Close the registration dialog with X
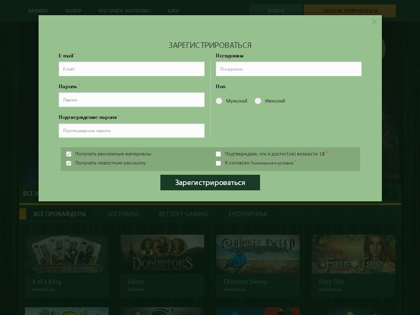The height and width of the screenshot is (315, 420). click(x=374, y=22)
